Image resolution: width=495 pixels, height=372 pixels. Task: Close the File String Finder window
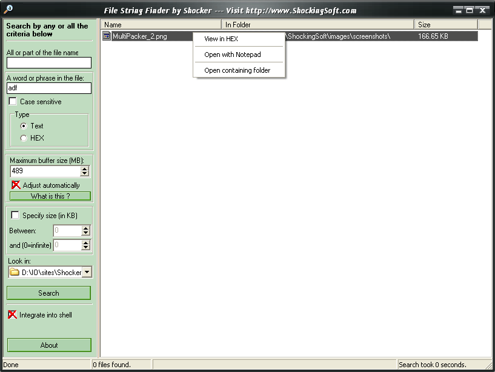482,10
